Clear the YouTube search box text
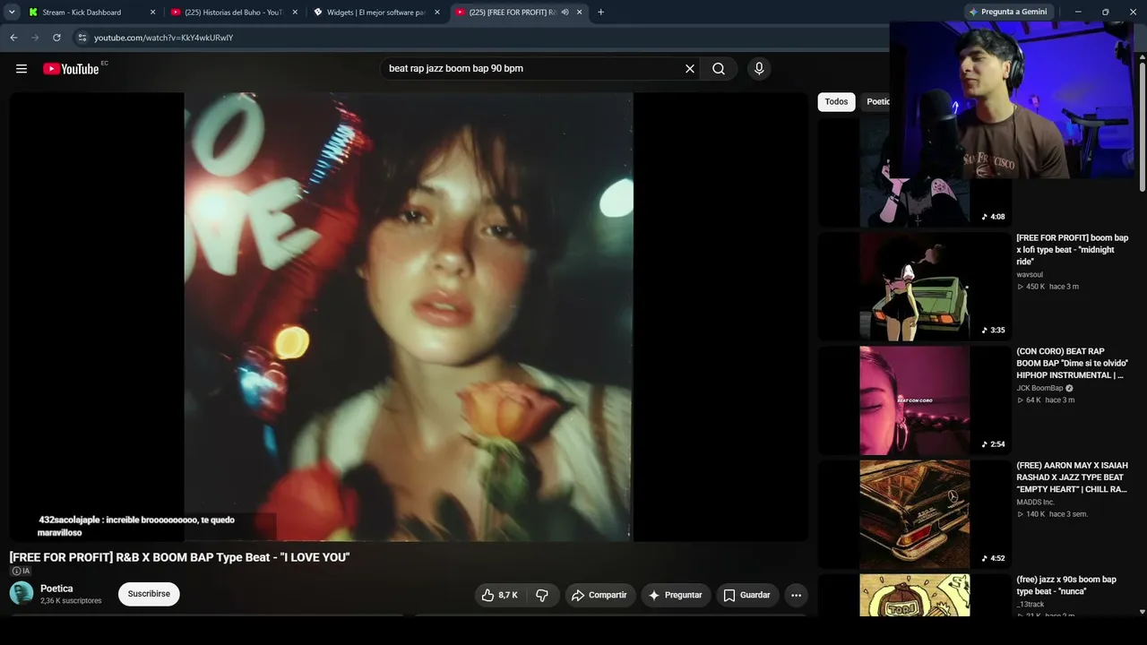1147x645 pixels. (x=690, y=69)
